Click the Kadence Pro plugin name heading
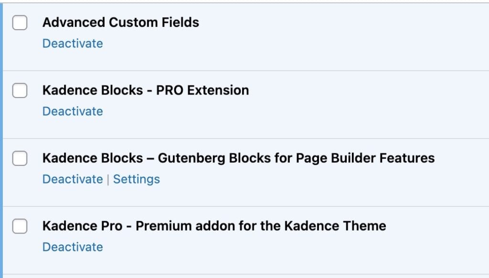The image size is (489, 278). (213, 225)
